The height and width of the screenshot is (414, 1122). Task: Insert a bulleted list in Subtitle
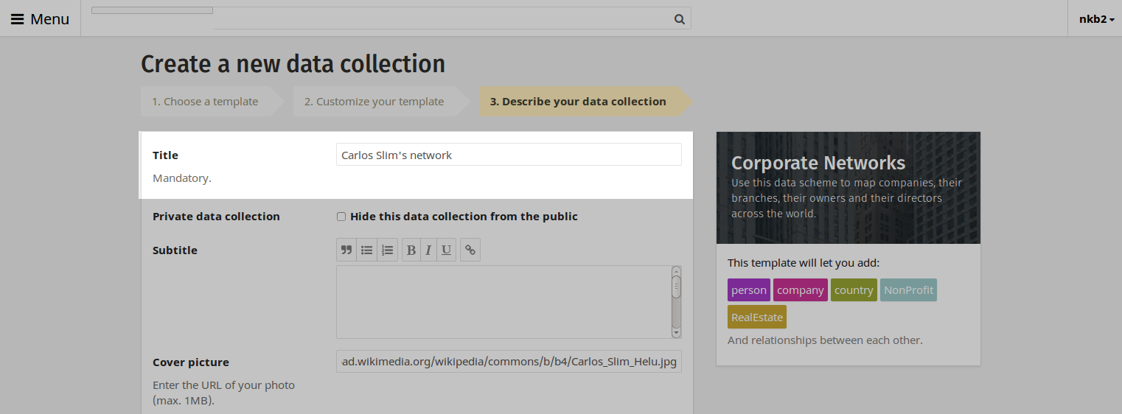(x=366, y=250)
